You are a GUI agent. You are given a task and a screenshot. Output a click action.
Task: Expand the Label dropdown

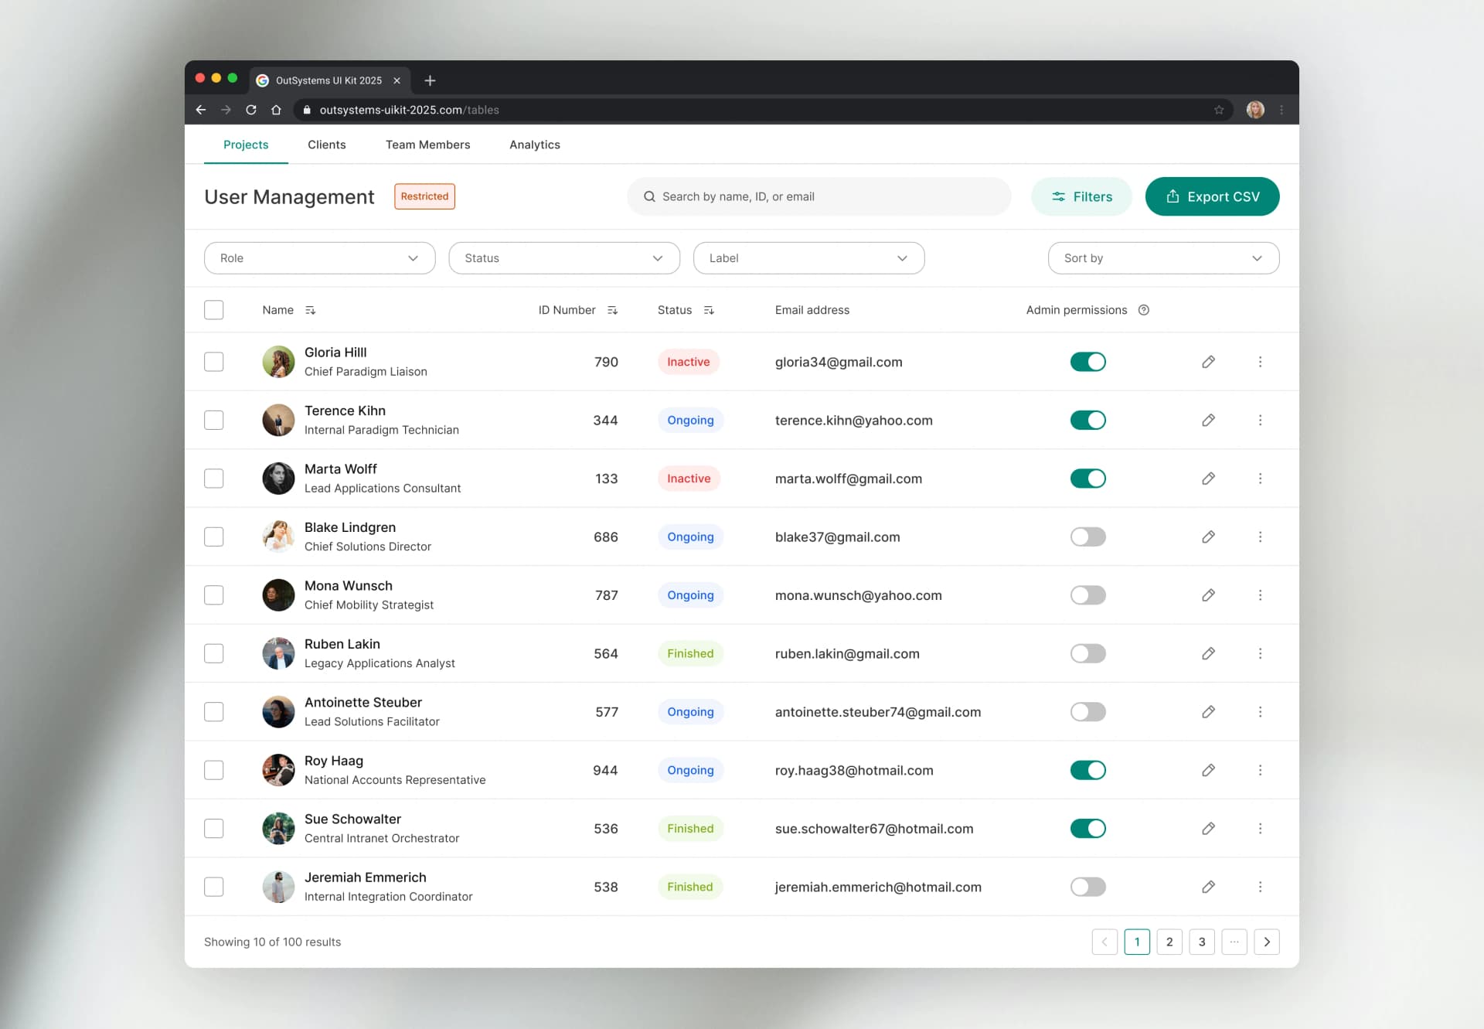pos(809,258)
